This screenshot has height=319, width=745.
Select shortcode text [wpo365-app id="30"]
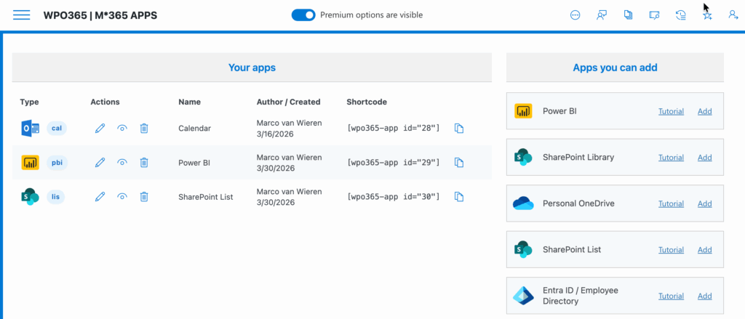click(x=394, y=196)
